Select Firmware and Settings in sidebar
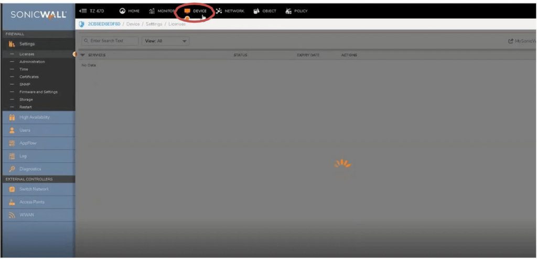This screenshot has height=259, width=537. coord(38,92)
